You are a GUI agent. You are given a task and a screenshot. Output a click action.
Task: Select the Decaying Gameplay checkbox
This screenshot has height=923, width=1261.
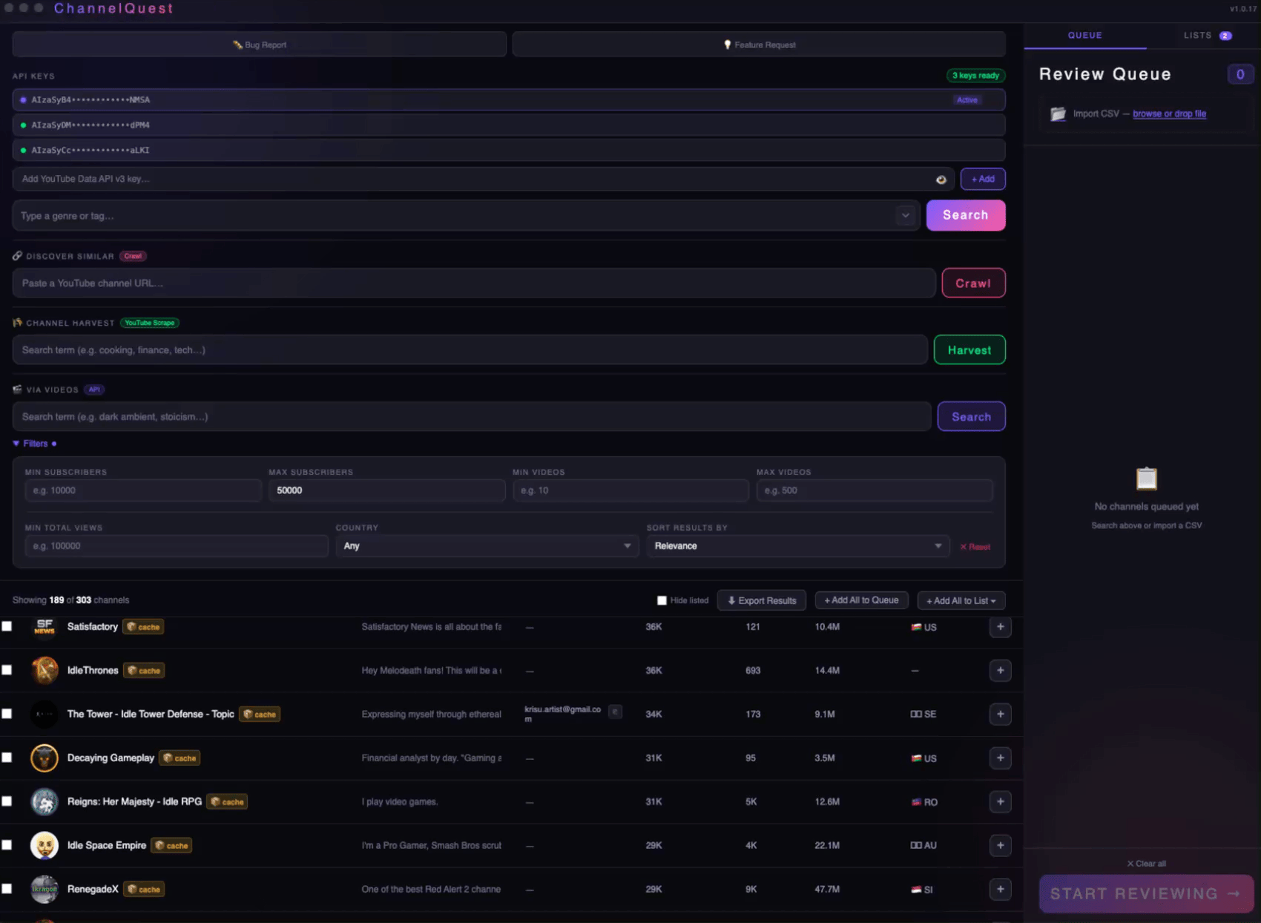pos(7,758)
